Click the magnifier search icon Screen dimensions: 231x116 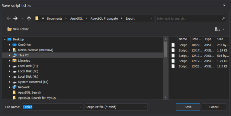click(223, 18)
